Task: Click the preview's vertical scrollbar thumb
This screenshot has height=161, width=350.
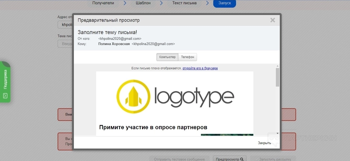Action: tap(277, 77)
